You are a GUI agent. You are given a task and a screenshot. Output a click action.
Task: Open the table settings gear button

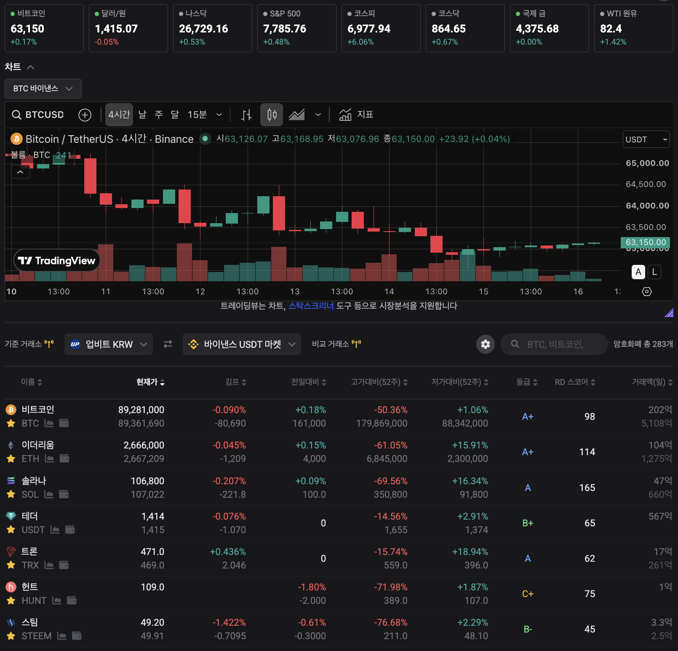(486, 344)
